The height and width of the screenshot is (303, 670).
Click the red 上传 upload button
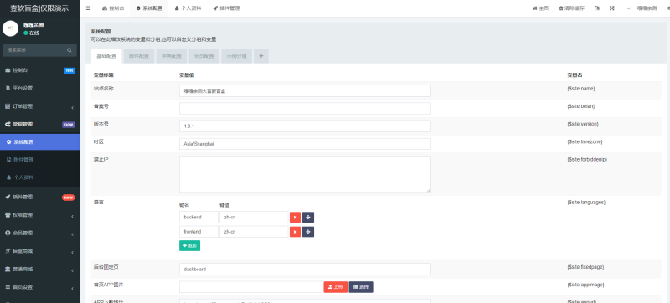coord(336,287)
